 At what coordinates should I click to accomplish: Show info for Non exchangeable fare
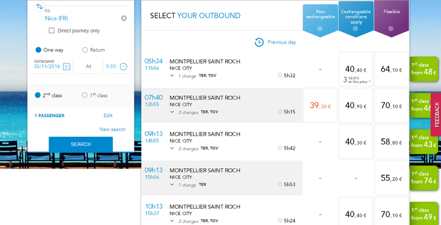point(319,29)
